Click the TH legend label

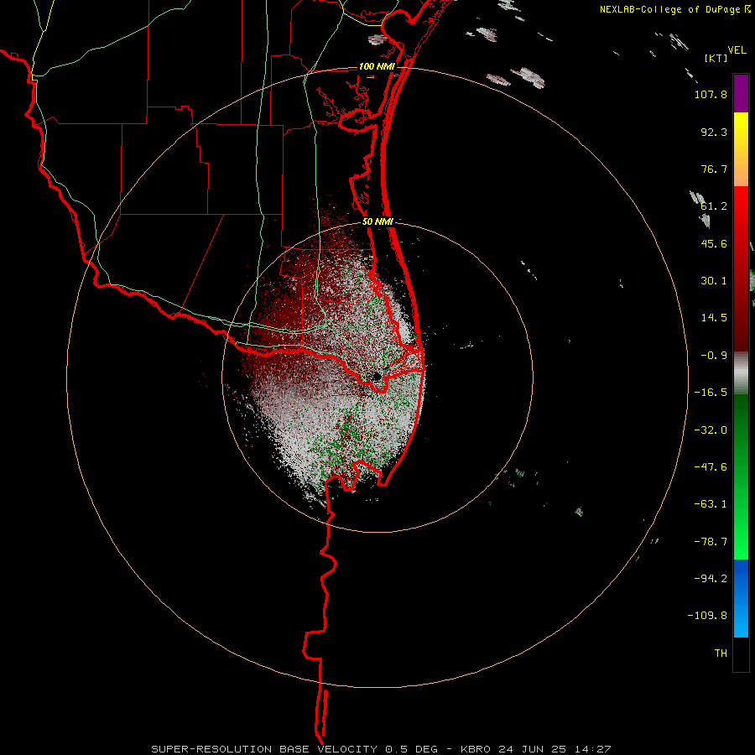point(721,653)
